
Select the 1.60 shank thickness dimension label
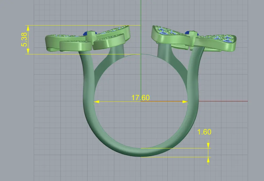click(x=204, y=132)
